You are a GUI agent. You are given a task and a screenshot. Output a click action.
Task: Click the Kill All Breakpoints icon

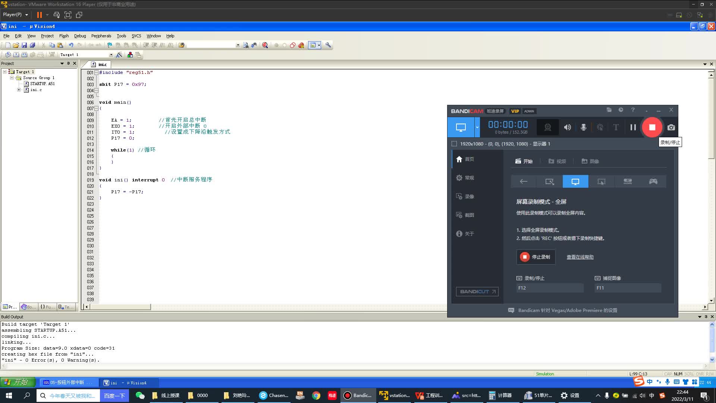301,45
